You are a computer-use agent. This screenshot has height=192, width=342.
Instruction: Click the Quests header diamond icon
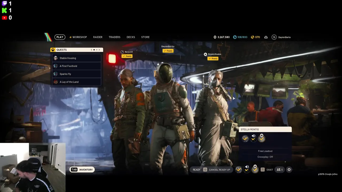coord(53,50)
